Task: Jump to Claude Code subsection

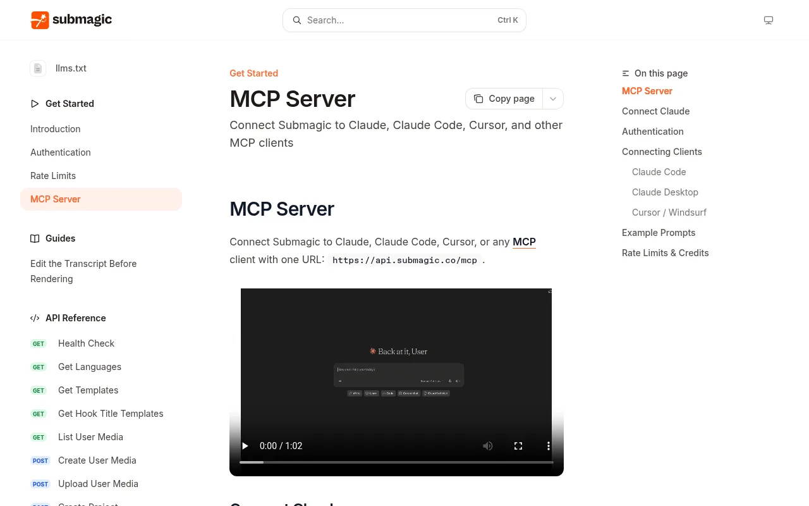Action: (659, 172)
